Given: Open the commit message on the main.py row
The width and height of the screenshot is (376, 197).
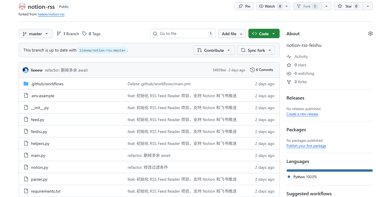Looking at the screenshot, I should tap(149, 155).
